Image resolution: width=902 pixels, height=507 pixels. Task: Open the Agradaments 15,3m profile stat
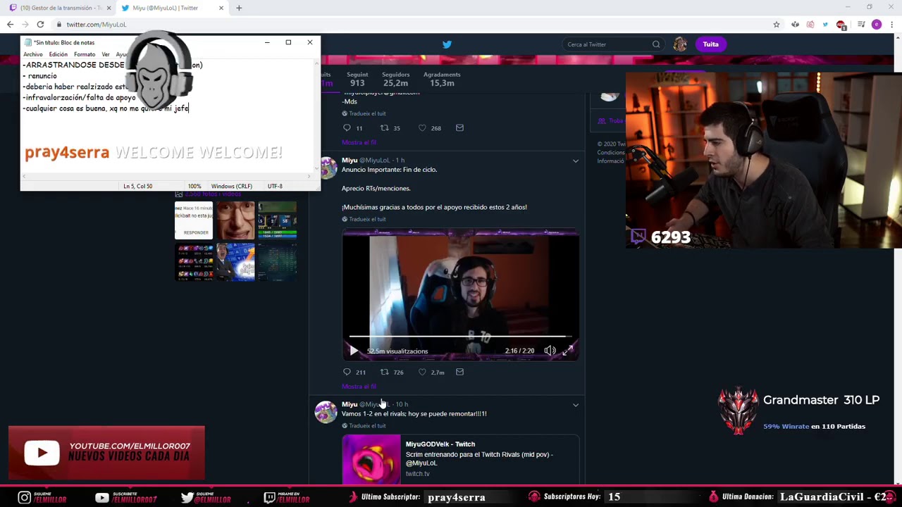click(x=442, y=79)
